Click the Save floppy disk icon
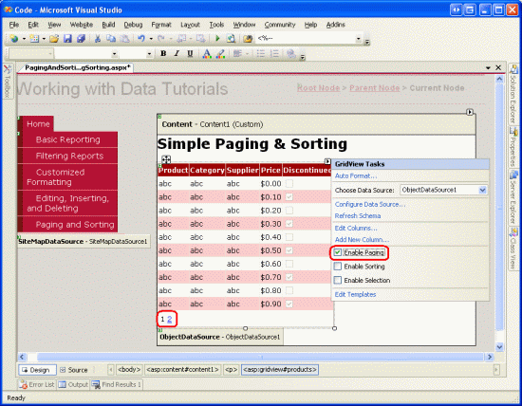The width and height of the screenshot is (522, 406). tap(67, 39)
